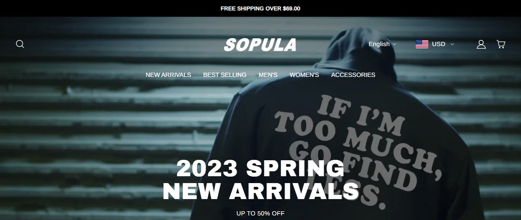521x220 pixels.
Task: Open the search magnifier icon
Action: (20, 44)
